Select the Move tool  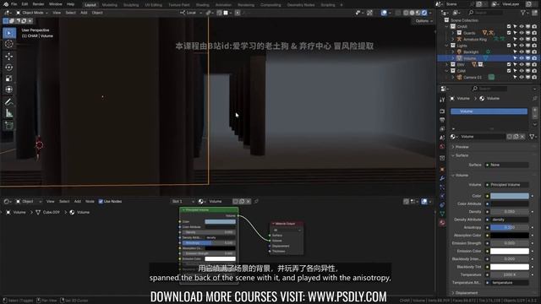tap(9, 56)
